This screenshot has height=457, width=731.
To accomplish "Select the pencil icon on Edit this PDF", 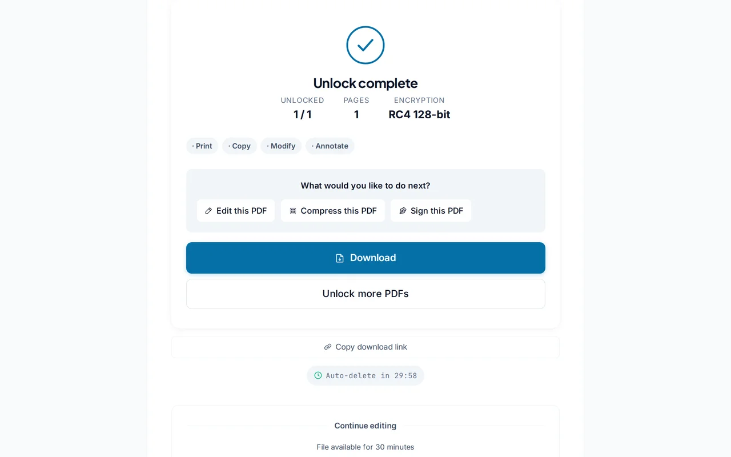I will (207, 211).
